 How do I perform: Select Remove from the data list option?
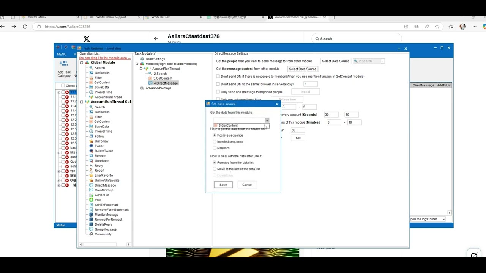tap(215, 162)
